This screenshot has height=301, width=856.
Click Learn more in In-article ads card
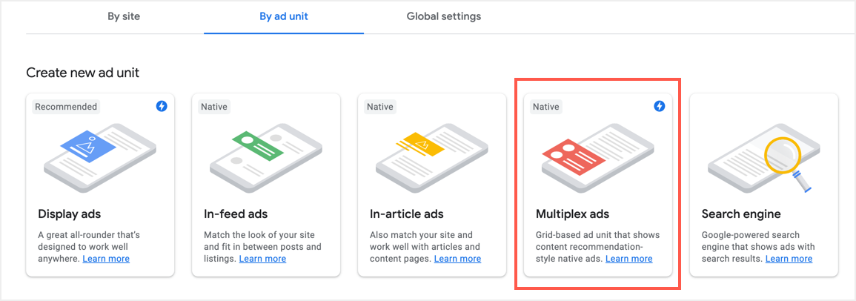pyautogui.click(x=457, y=259)
